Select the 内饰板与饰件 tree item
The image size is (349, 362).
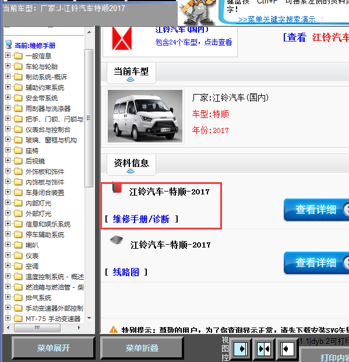pos(45,182)
